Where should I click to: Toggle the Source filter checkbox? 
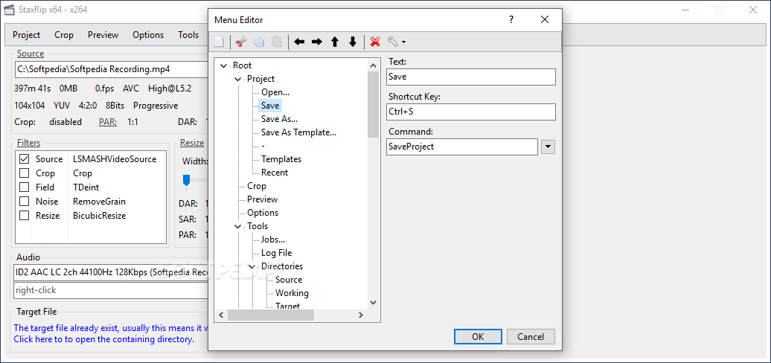[24, 159]
